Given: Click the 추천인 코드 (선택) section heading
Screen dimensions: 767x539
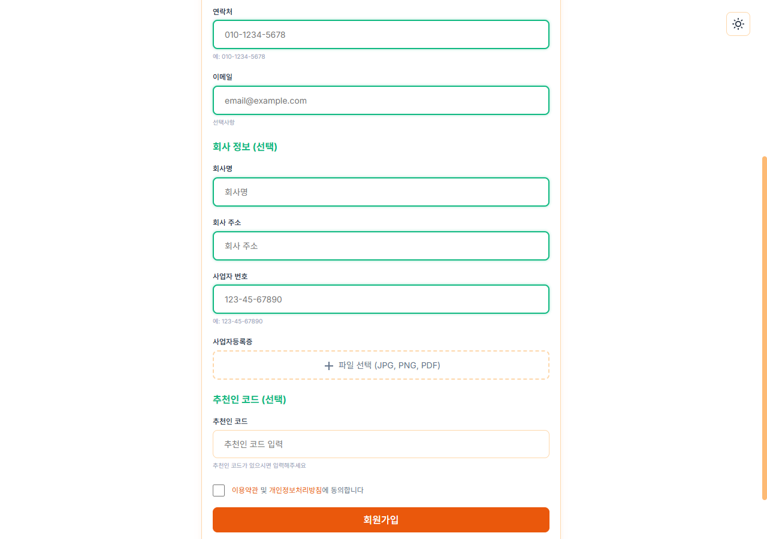Looking at the screenshot, I should pos(249,399).
